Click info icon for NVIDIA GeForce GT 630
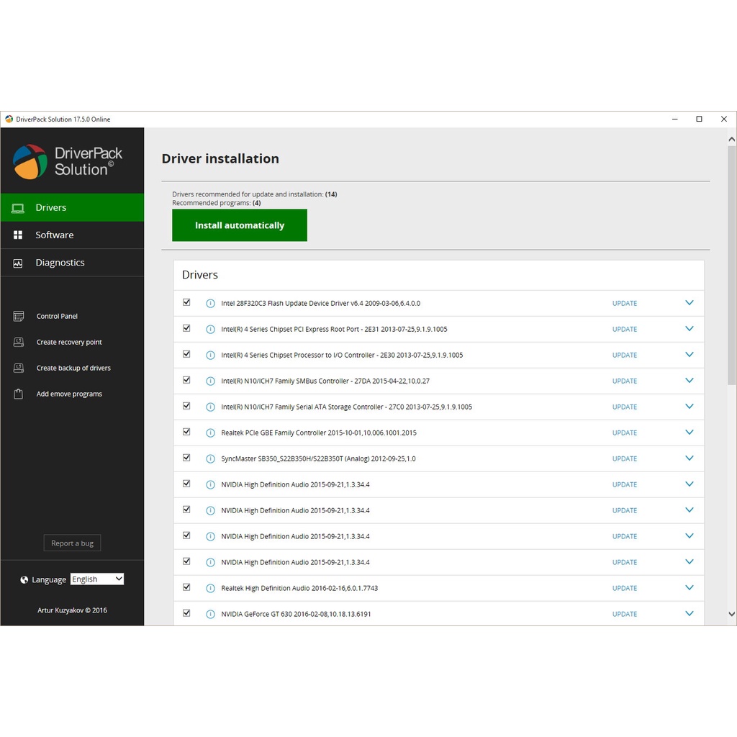Screen dimensions: 737x737 (x=210, y=614)
